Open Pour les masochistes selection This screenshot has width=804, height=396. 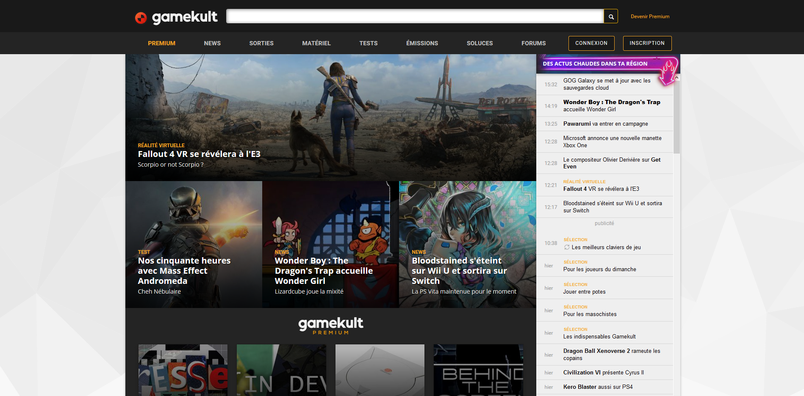[590, 314]
